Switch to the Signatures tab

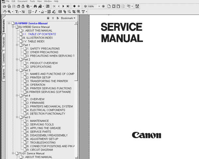coord(4,74)
